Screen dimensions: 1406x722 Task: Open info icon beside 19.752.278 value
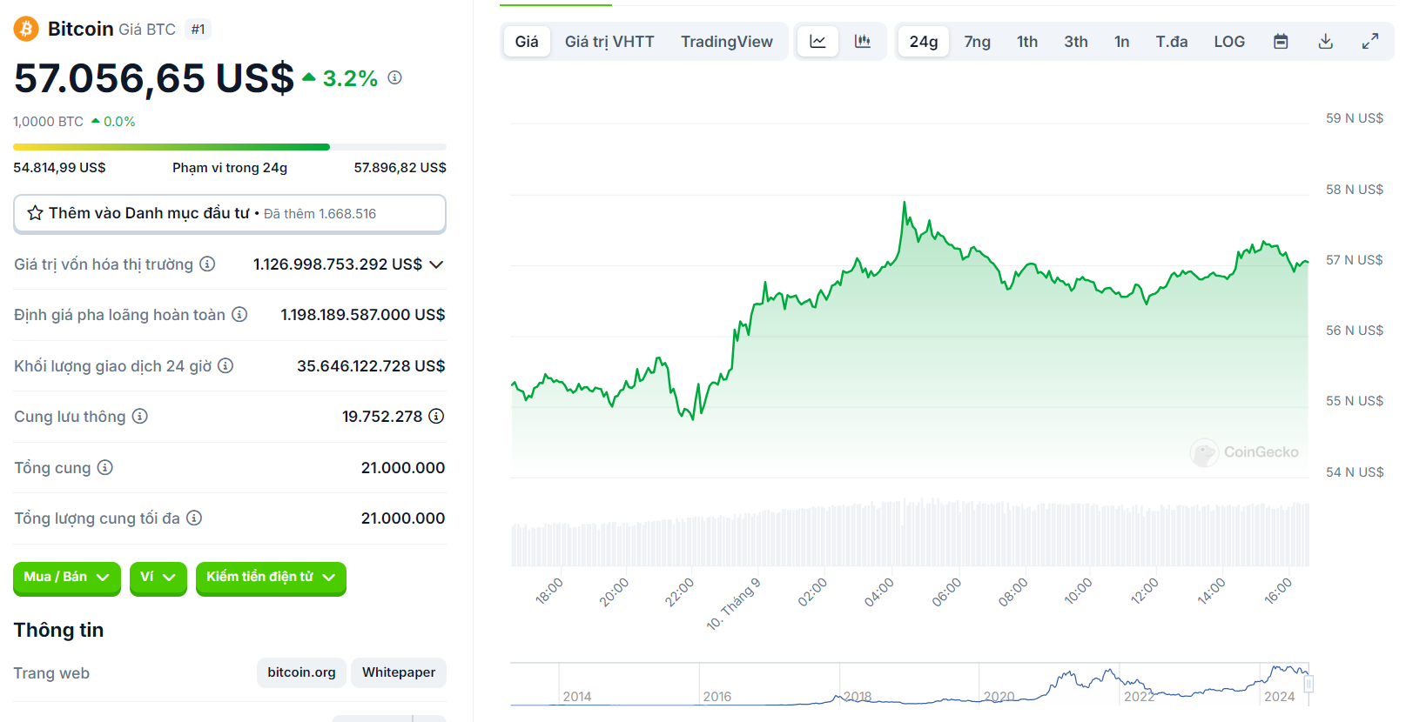point(436,416)
